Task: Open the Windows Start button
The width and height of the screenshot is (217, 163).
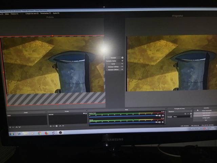Action: 12,134
